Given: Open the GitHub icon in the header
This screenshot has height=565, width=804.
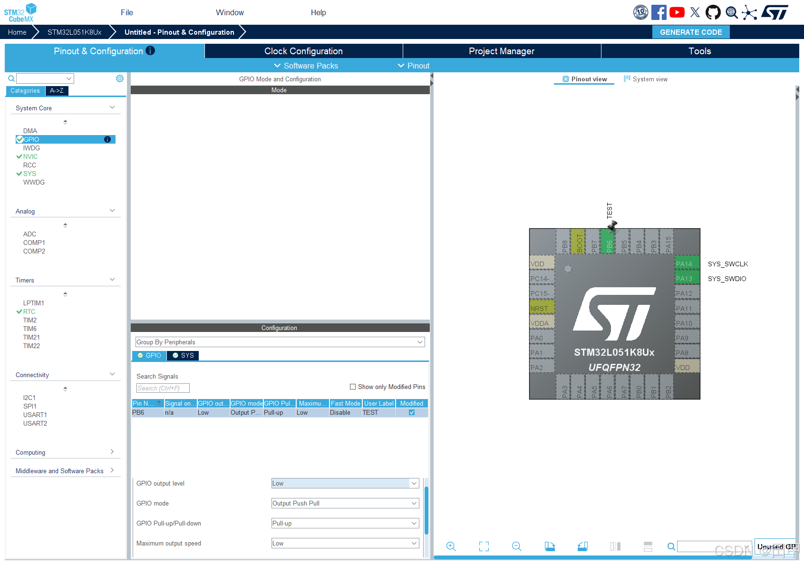Looking at the screenshot, I should click(x=713, y=12).
